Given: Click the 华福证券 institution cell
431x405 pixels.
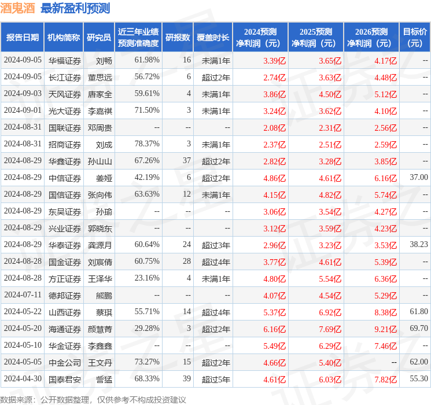Looking at the screenshot, I should pos(65,61).
